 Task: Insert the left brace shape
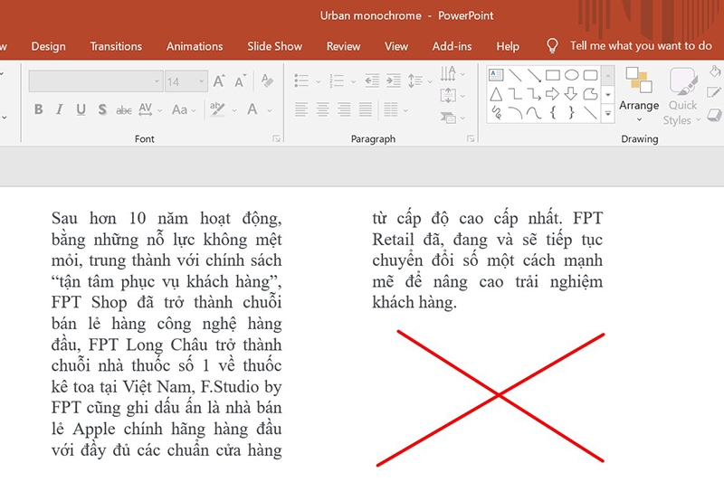coord(553,112)
